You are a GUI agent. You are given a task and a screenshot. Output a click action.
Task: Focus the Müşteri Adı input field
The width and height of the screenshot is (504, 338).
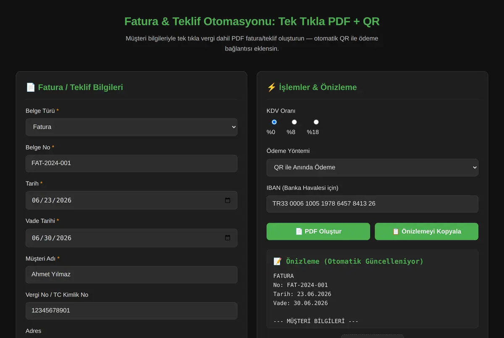click(131, 275)
